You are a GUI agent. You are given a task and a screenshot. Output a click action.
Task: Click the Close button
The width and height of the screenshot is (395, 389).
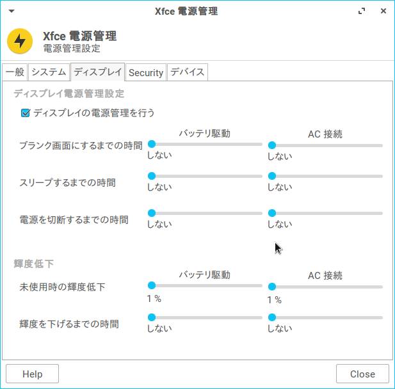362,374
